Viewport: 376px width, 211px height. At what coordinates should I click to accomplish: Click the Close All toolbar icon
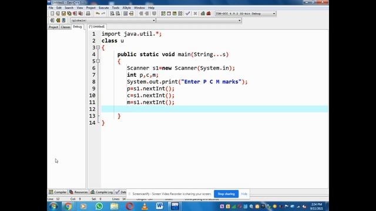[x=80, y=13]
